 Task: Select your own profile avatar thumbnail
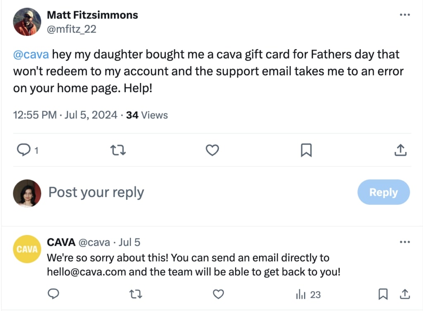click(x=27, y=192)
